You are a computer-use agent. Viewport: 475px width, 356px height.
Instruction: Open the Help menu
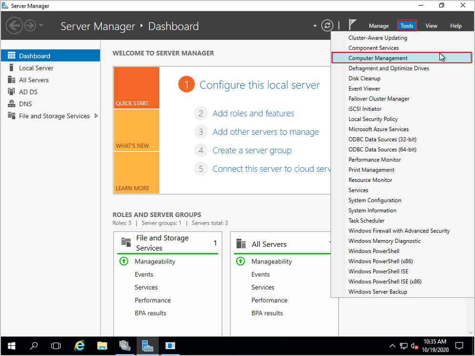pos(455,26)
